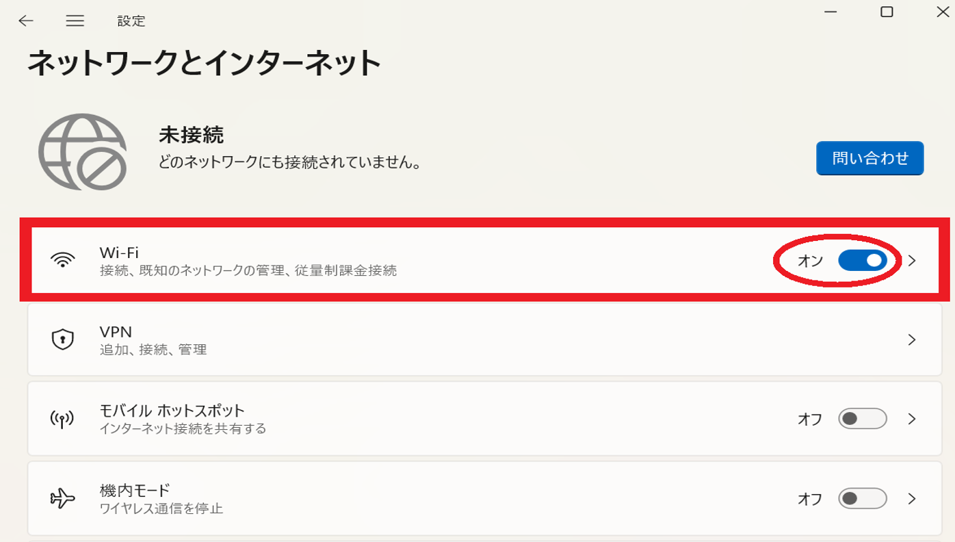
Task: Select the モバイル ホットスポット row title
Action: point(172,411)
